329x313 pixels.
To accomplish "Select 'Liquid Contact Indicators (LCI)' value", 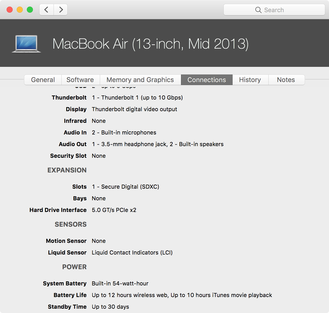I will [132, 252].
